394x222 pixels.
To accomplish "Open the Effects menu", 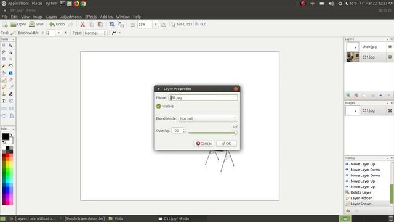I will click(90, 17).
